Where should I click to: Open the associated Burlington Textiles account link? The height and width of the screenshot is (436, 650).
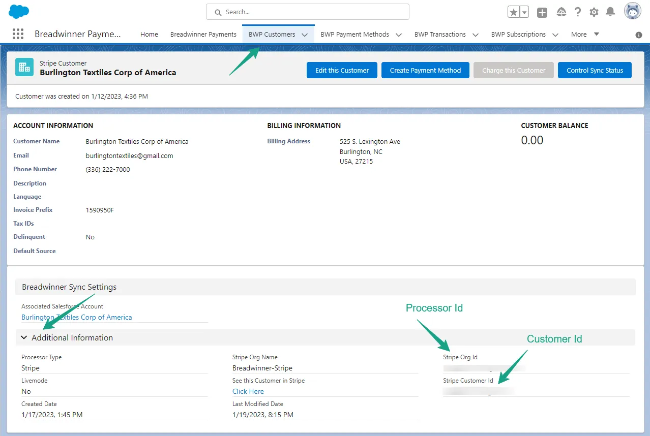pyautogui.click(x=76, y=317)
